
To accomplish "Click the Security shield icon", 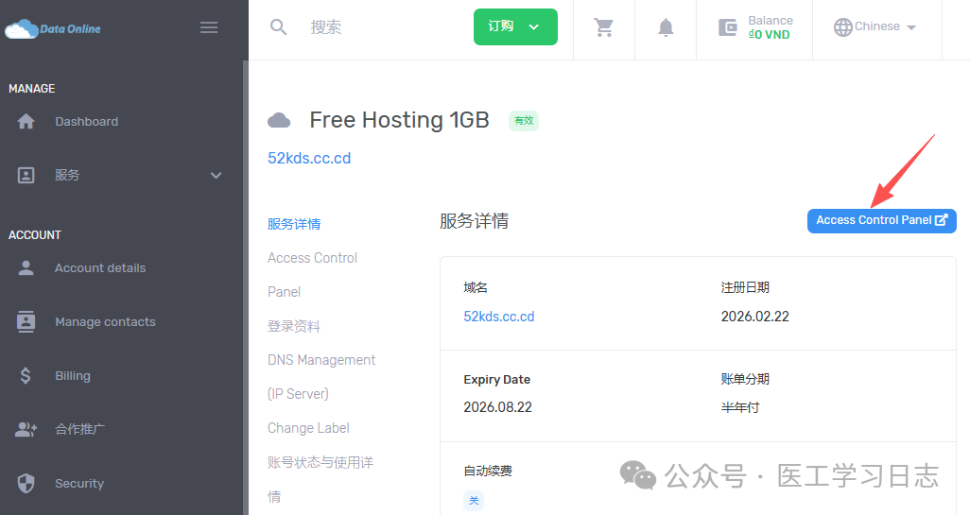I will tap(26, 483).
